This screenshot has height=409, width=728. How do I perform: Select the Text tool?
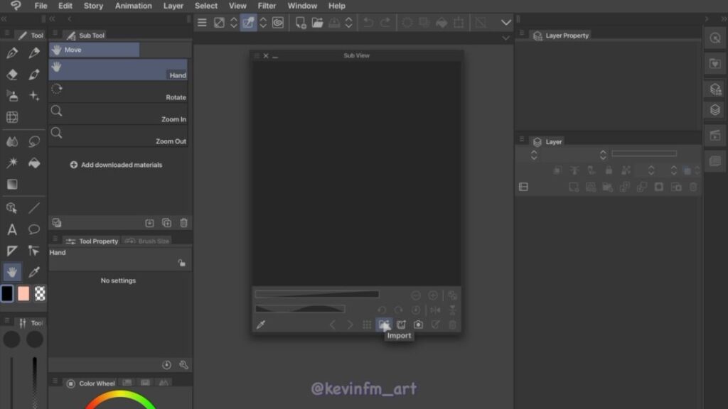tap(12, 229)
